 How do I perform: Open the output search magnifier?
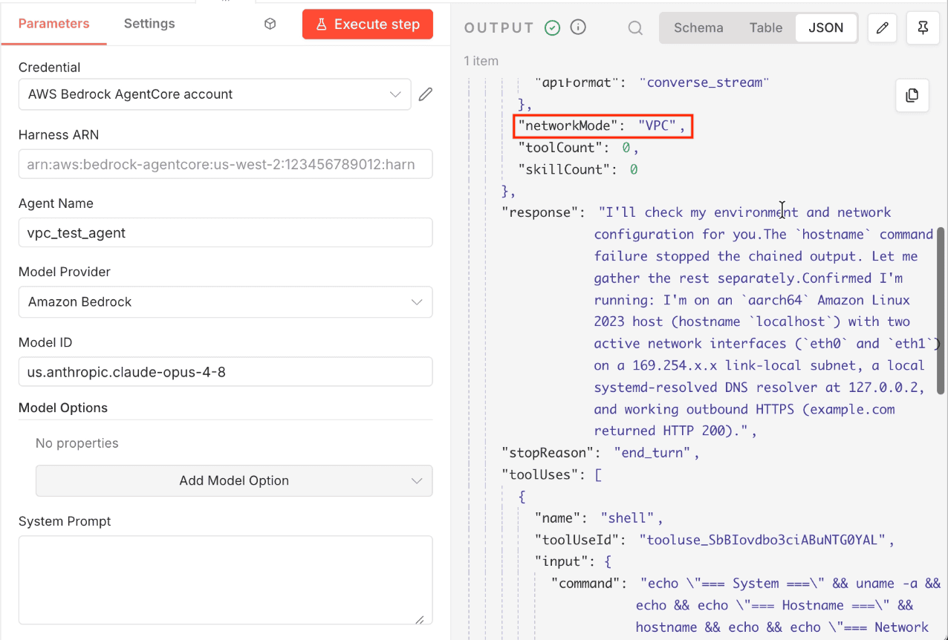click(x=635, y=28)
